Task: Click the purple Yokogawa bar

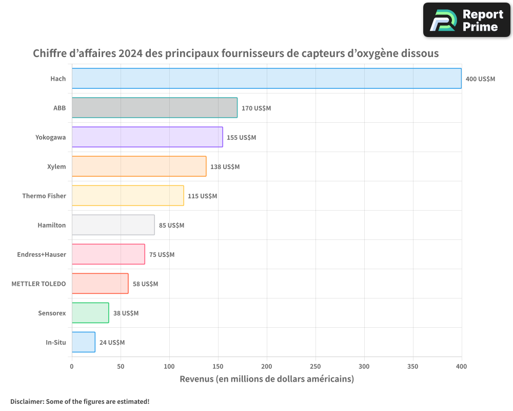Action: coord(147,137)
